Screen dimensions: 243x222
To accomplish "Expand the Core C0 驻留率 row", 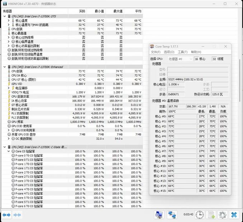I will coord(9,151).
